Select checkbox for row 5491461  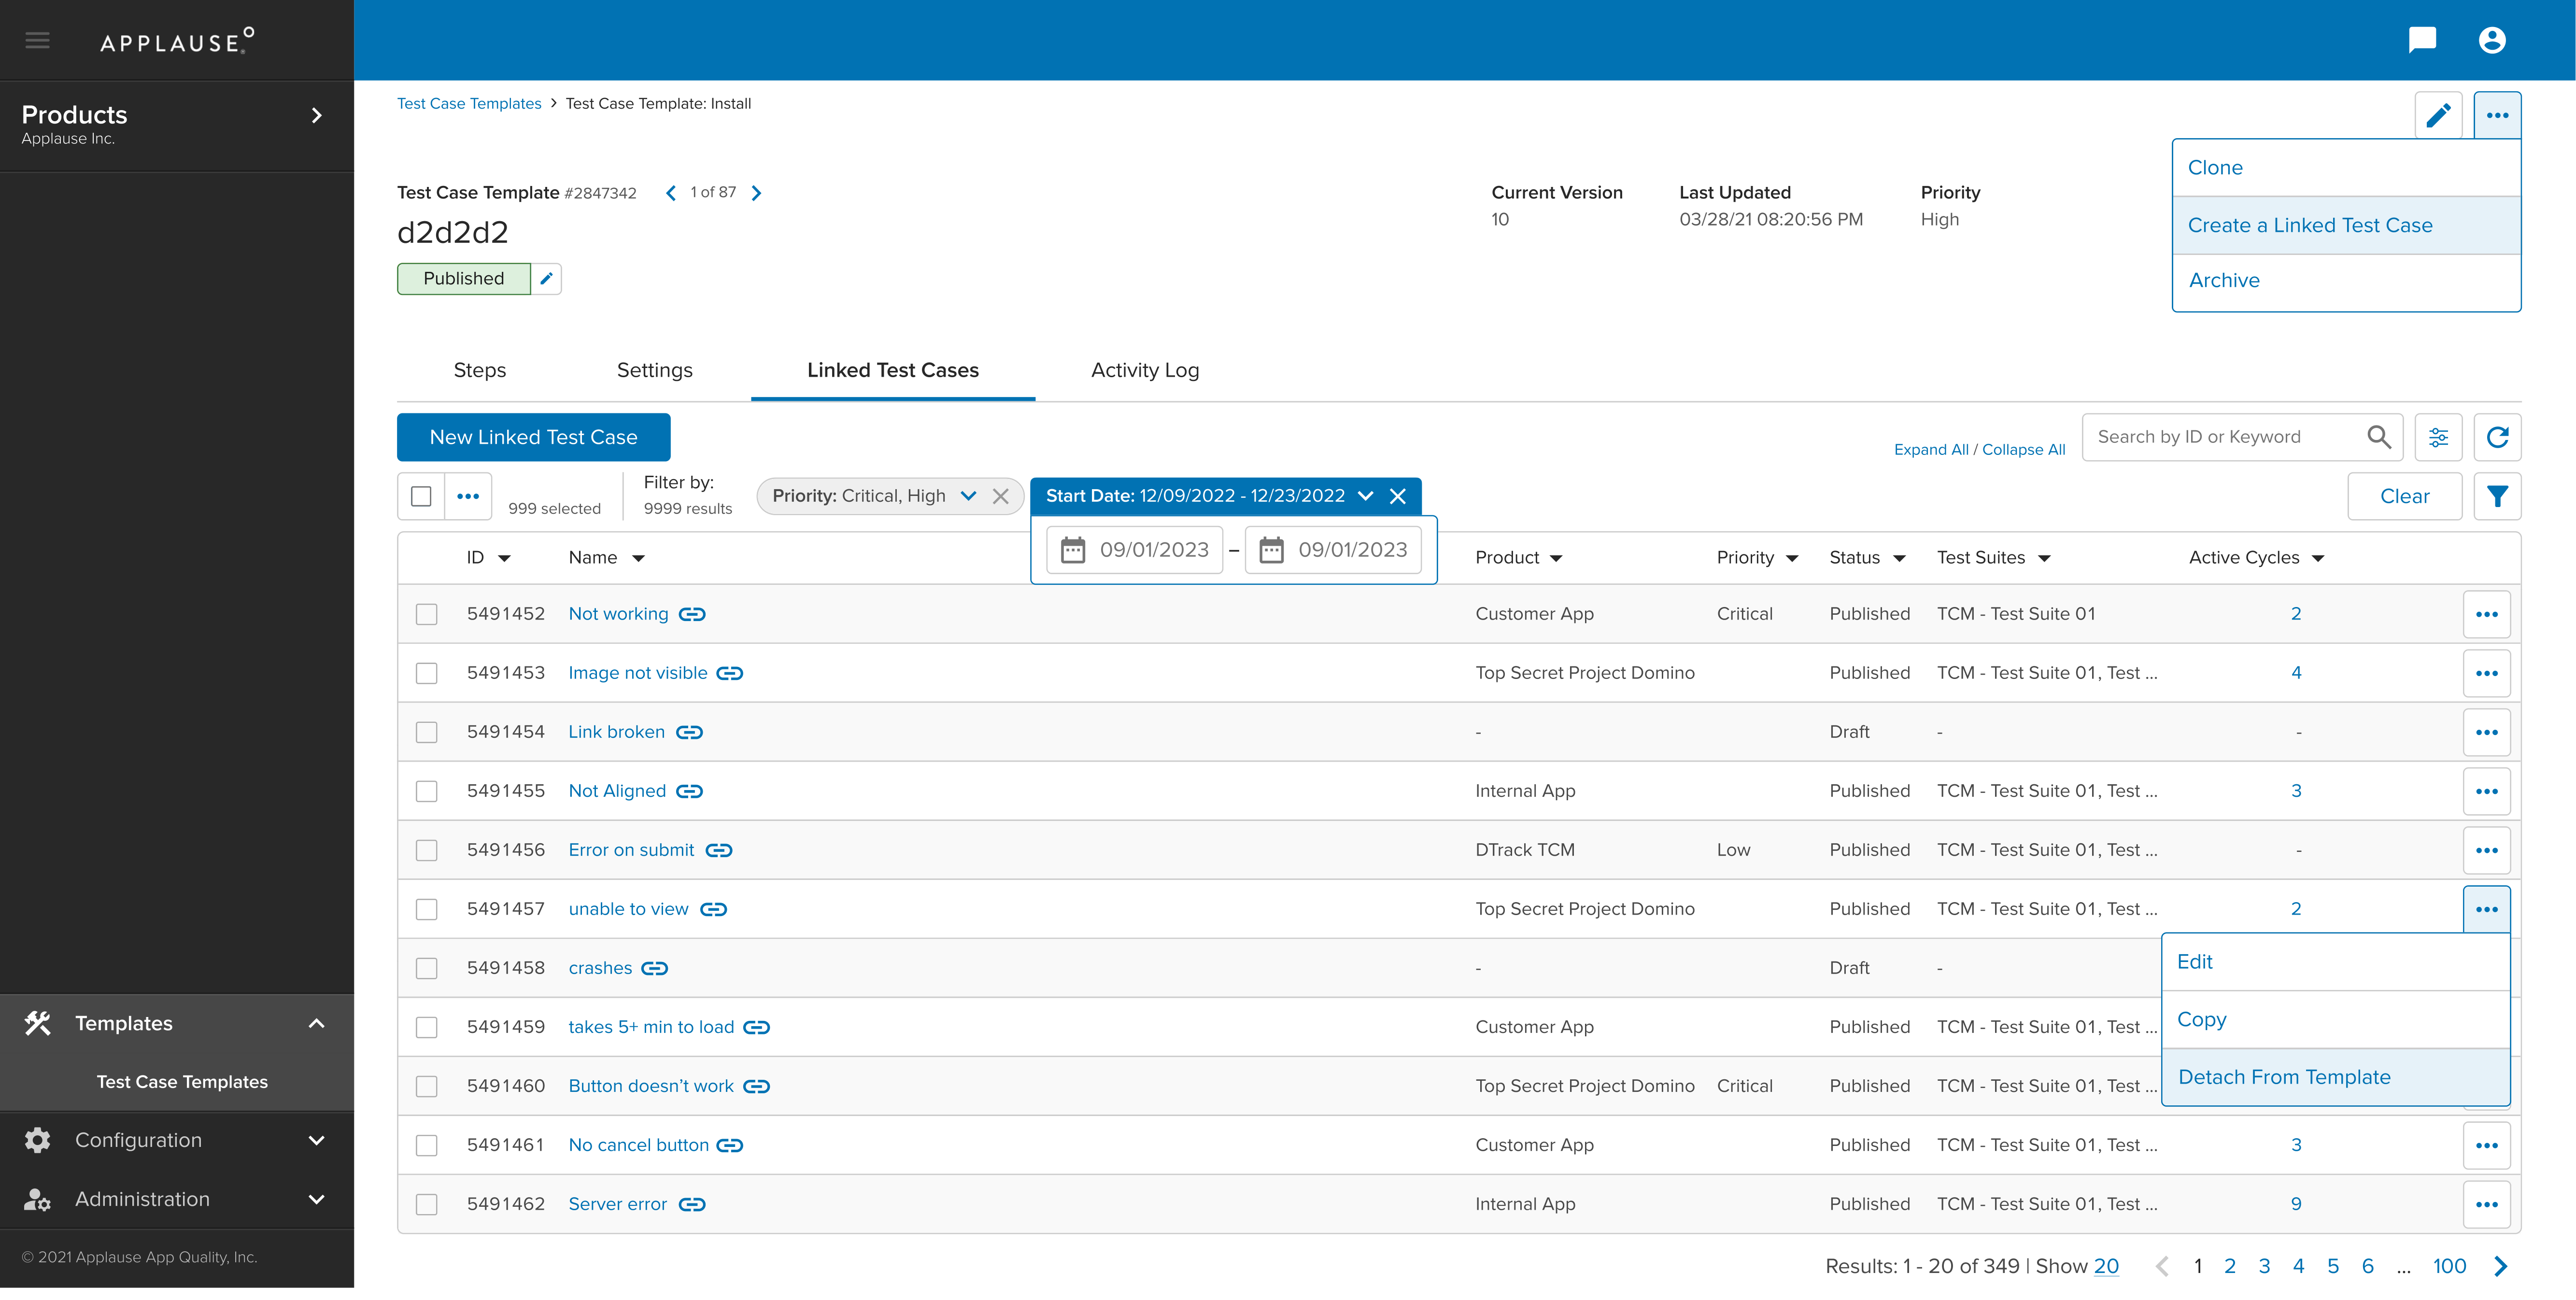coord(427,1145)
